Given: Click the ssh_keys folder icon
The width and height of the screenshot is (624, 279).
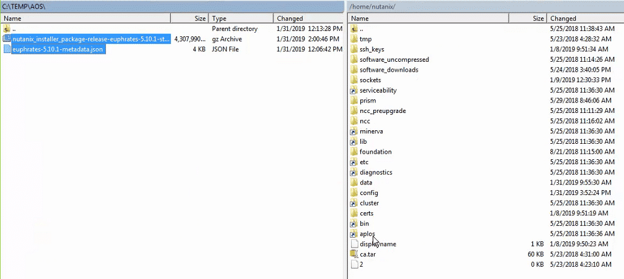Looking at the screenshot, I should 354,49.
